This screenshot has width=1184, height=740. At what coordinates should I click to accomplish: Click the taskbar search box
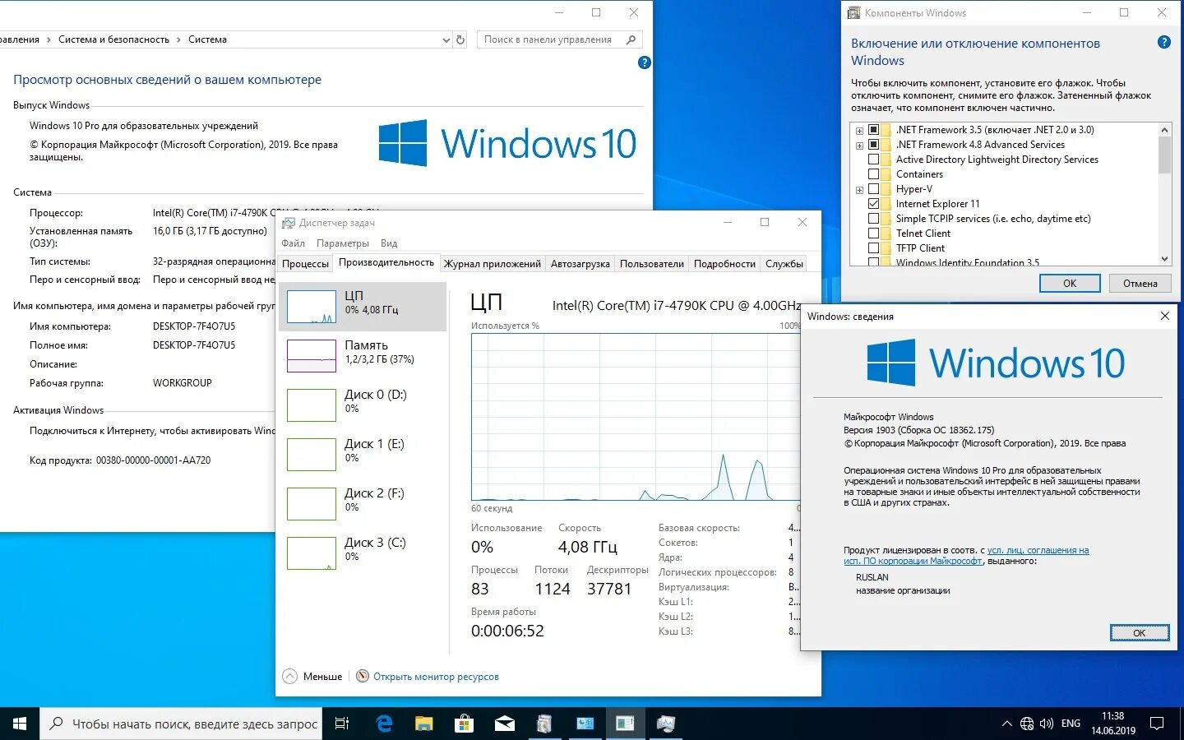pyautogui.click(x=181, y=724)
